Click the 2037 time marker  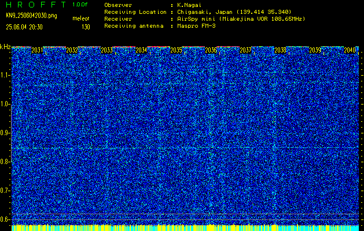click(245, 50)
